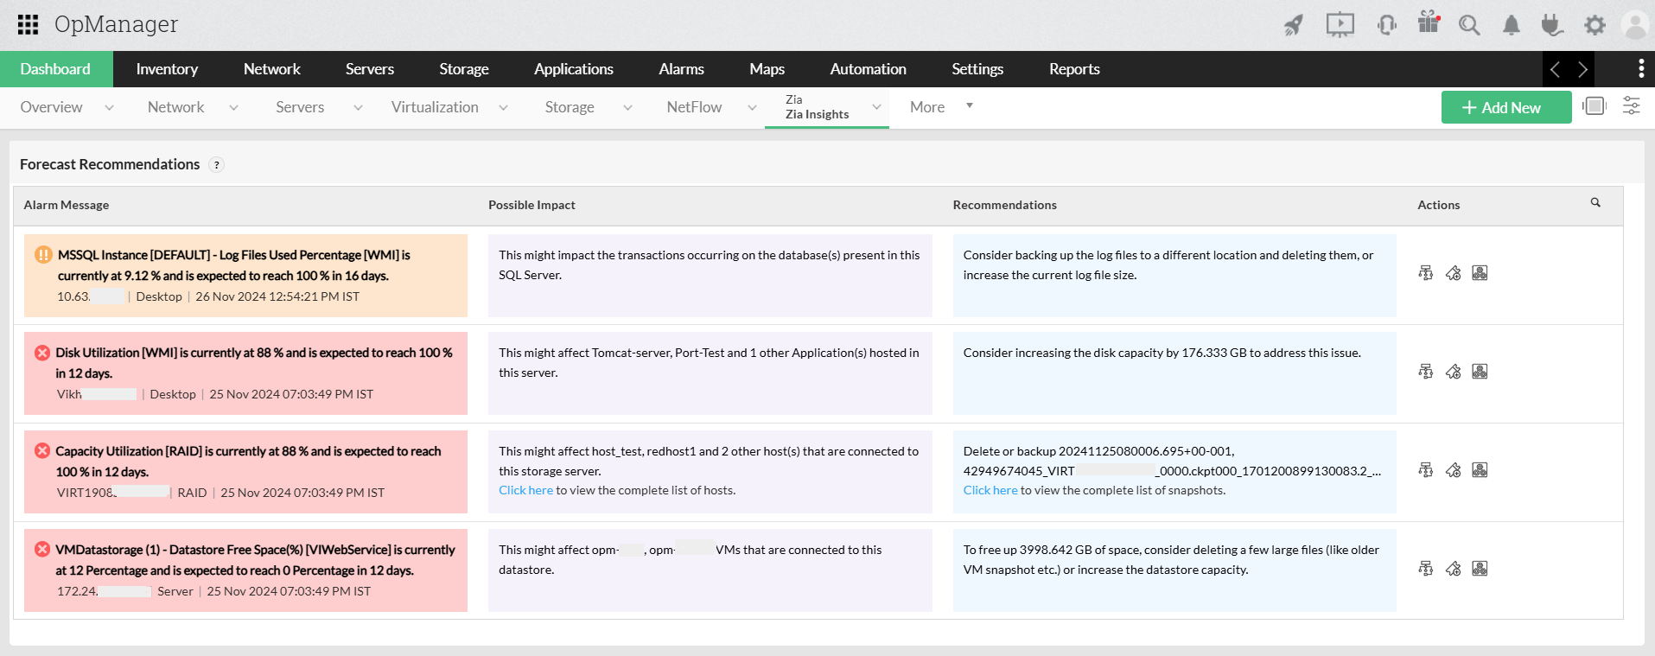The image size is (1655, 656).
Task: Expand the Virtualization dropdown chevron
Action: pyautogui.click(x=503, y=107)
